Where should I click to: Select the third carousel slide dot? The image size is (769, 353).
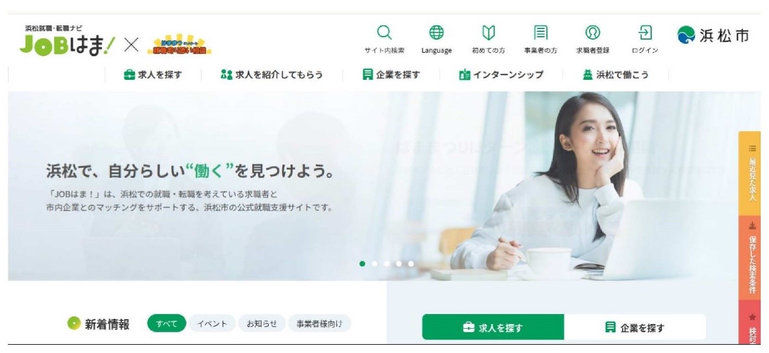pos(387,264)
